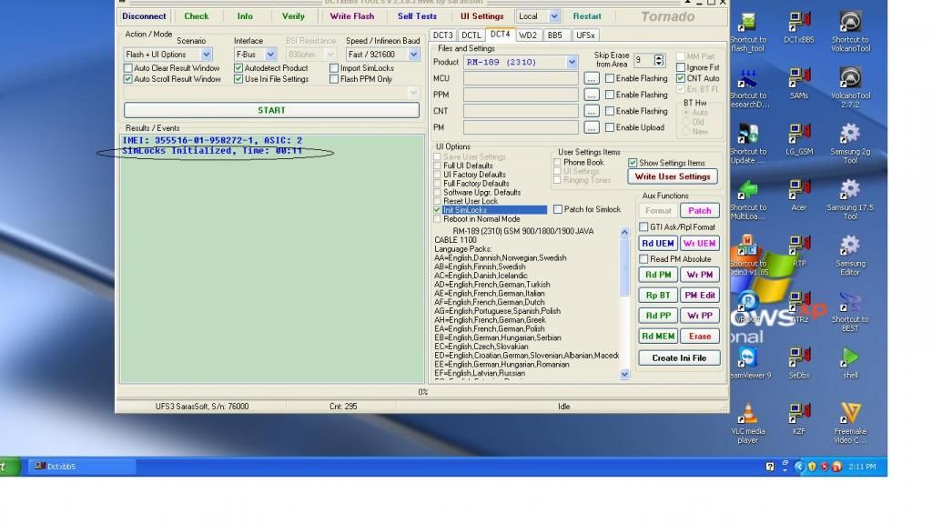Viewport: 932px width, 523px height.
Task: Open the DCTxBB5 desktop shortcut
Action: (x=798, y=25)
